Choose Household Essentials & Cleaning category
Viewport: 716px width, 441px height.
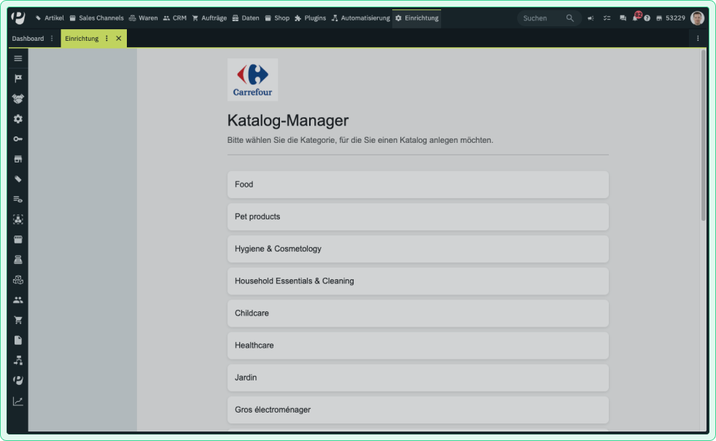pos(418,281)
